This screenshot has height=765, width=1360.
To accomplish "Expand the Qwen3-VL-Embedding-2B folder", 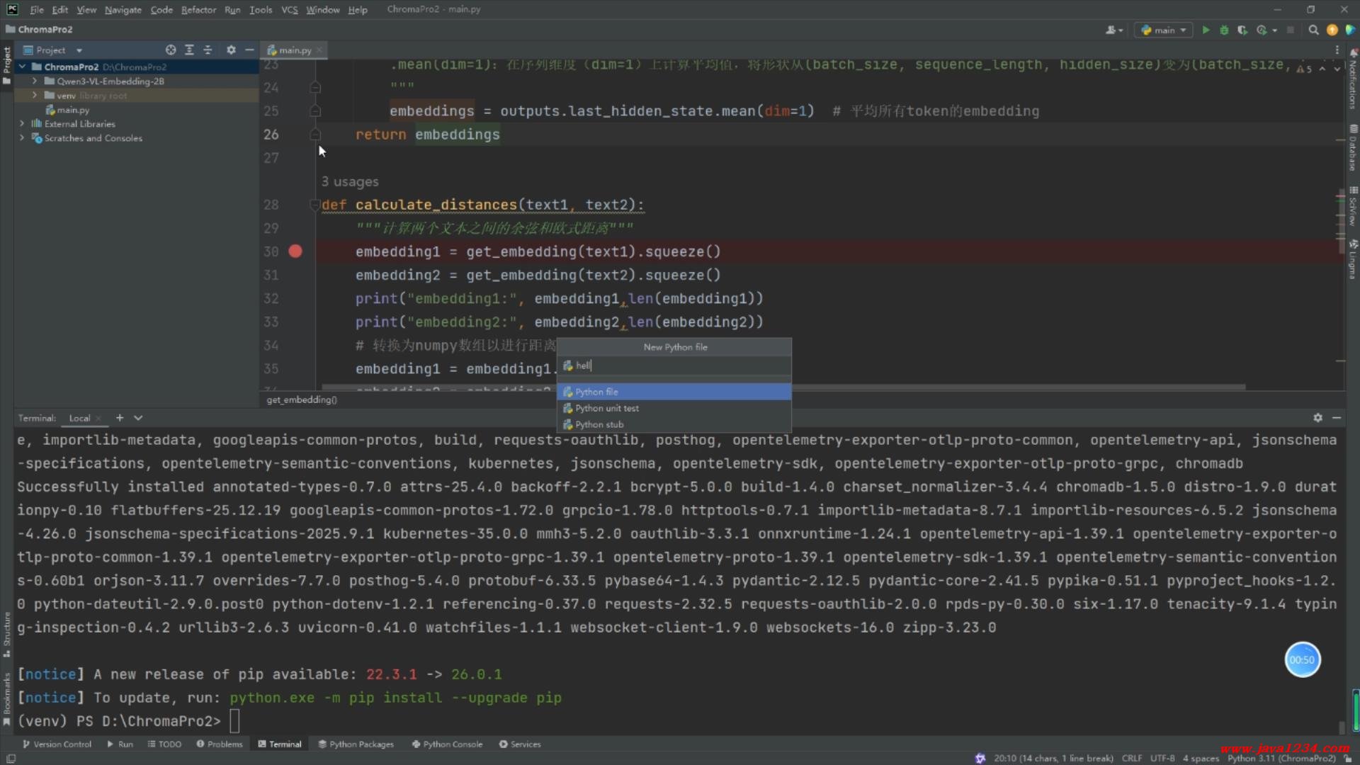I will click(x=34, y=81).
